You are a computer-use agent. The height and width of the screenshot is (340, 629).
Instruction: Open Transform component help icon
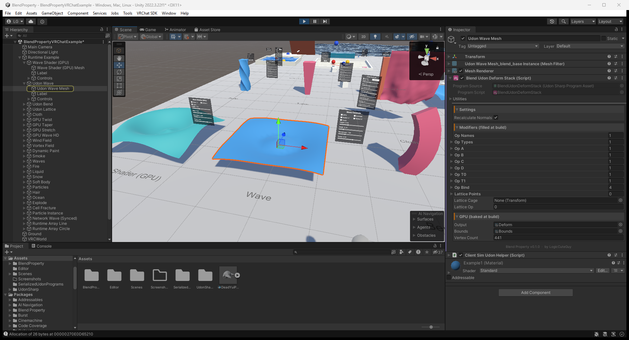(609, 56)
